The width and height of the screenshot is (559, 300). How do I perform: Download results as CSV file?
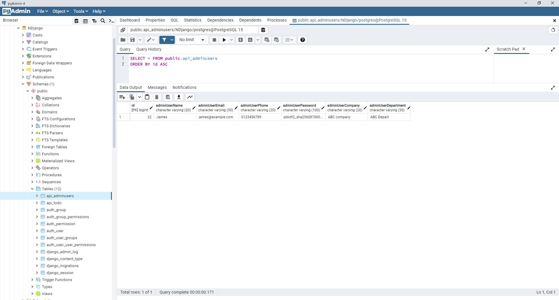179,97
